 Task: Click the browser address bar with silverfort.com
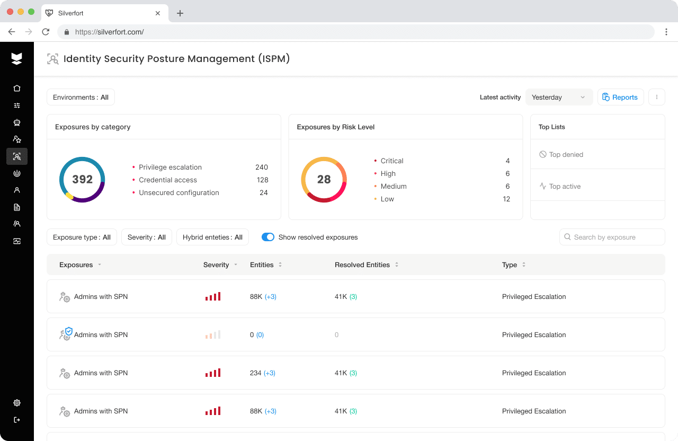[356, 32]
